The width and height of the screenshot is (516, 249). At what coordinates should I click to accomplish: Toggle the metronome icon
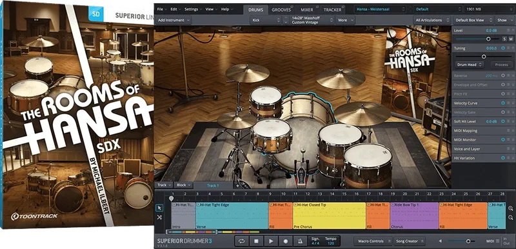click(300, 241)
